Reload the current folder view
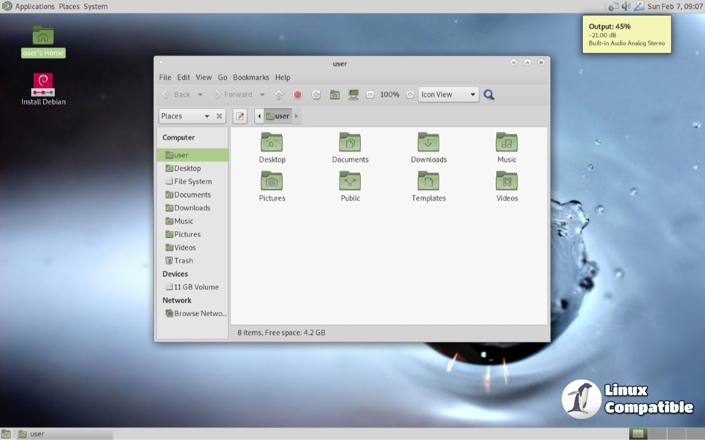The width and height of the screenshot is (705, 440). click(x=316, y=94)
